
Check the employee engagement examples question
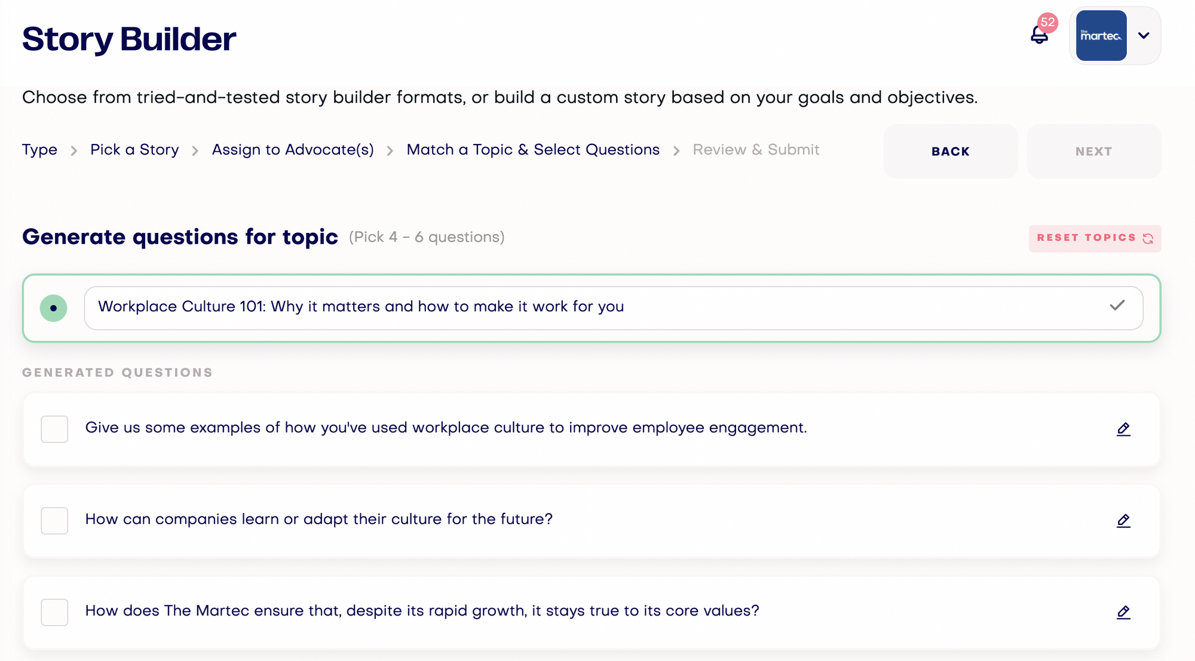point(54,429)
